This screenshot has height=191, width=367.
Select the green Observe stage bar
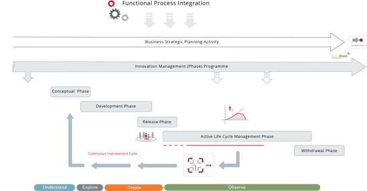[x=242, y=187]
